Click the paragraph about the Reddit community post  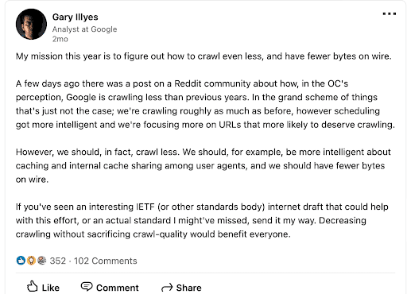[x=205, y=104]
